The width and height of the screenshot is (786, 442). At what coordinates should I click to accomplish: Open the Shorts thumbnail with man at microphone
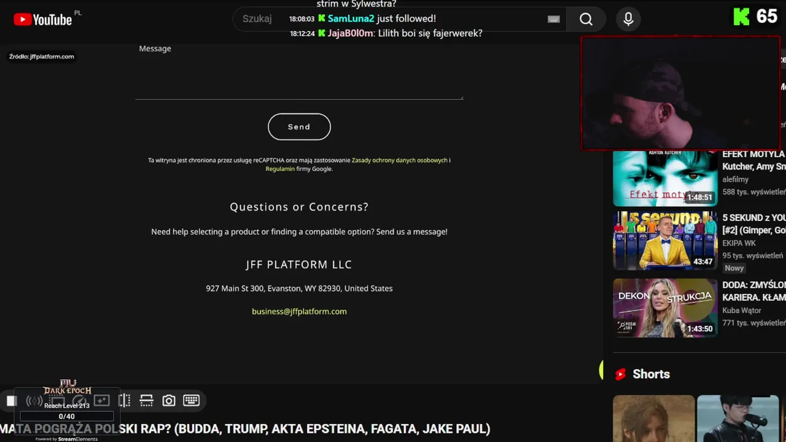tap(737, 418)
